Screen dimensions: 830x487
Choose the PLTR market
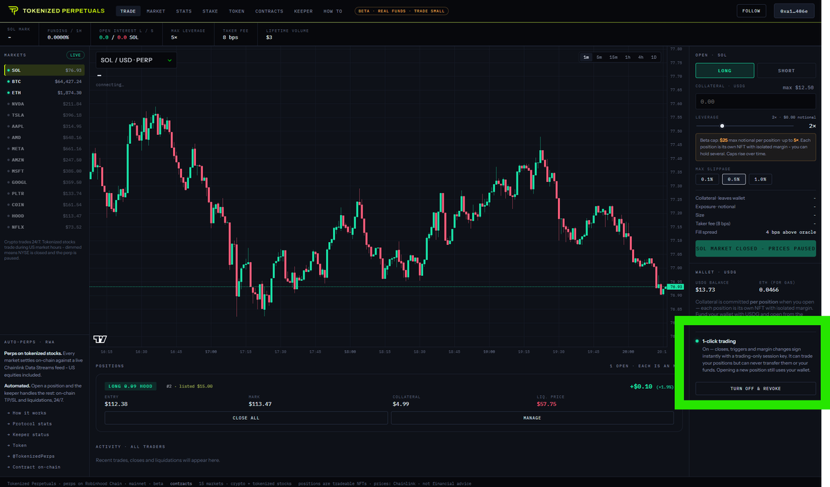(44, 194)
